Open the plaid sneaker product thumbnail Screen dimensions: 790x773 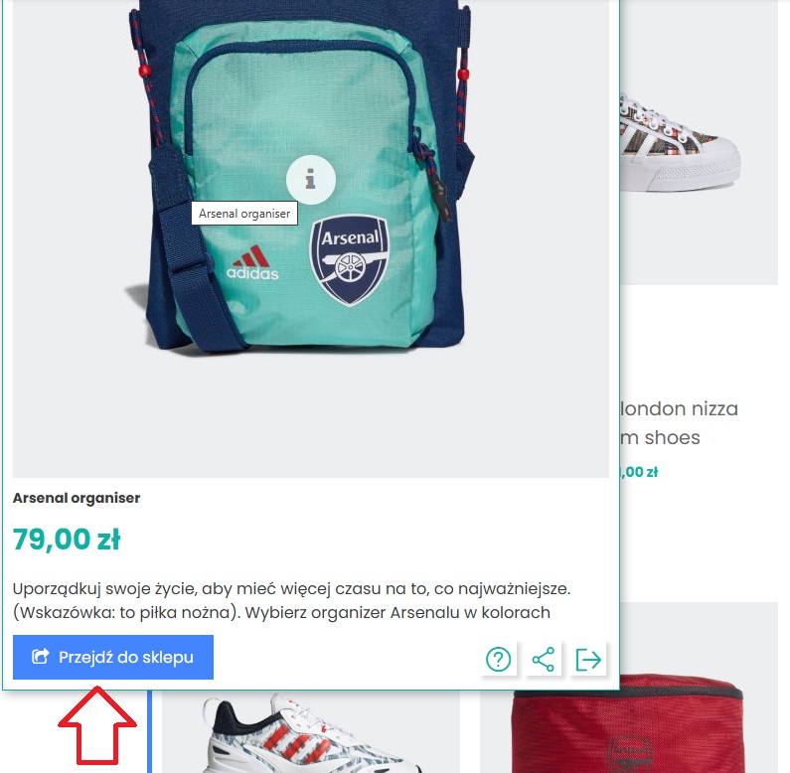coord(699,143)
